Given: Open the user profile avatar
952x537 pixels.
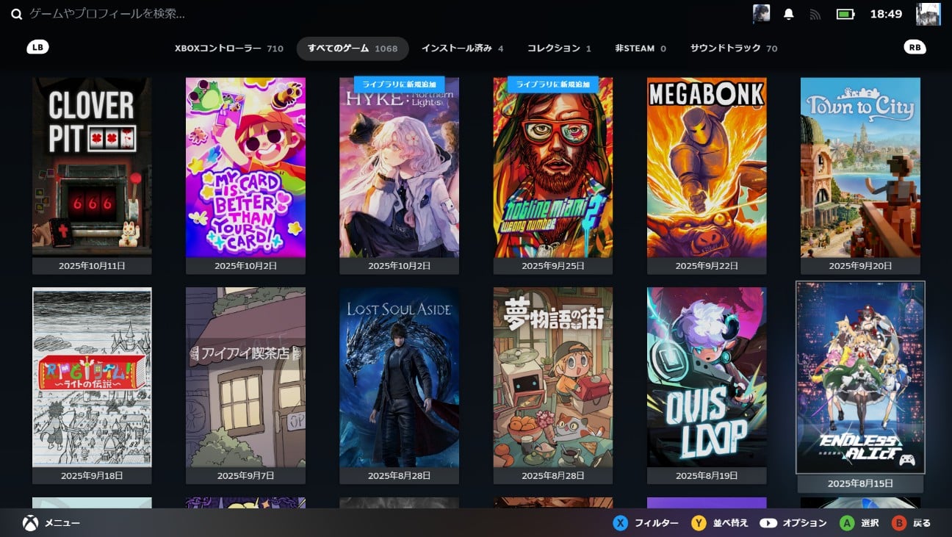Looking at the screenshot, I should click(x=928, y=14).
